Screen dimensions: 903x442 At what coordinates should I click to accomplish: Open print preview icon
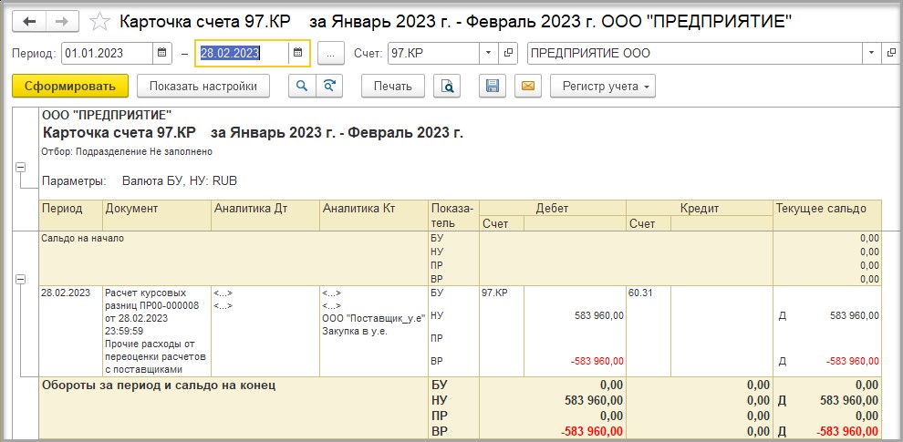(447, 87)
